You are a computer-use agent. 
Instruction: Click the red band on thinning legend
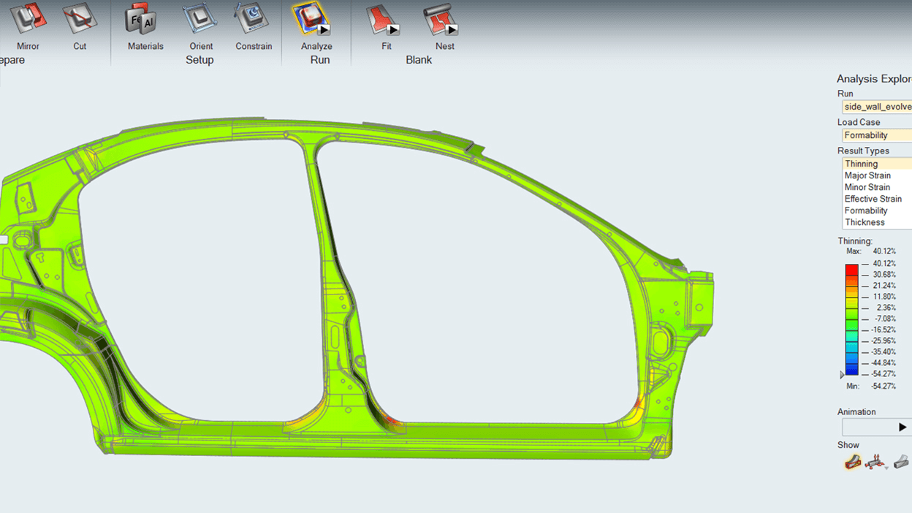click(x=851, y=270)
